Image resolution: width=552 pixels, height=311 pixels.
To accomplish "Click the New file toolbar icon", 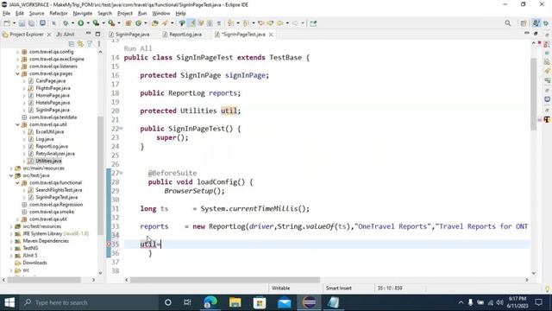I will [x=6, y=23].
